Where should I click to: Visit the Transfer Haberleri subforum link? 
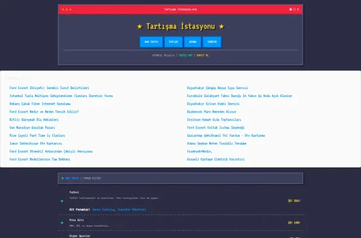[132, 210]
